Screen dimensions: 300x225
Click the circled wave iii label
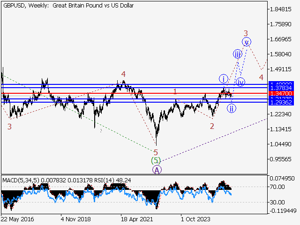[238, 55]
